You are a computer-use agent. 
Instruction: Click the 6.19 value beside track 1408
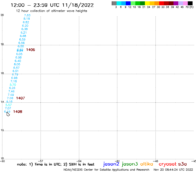click(7, 112)
